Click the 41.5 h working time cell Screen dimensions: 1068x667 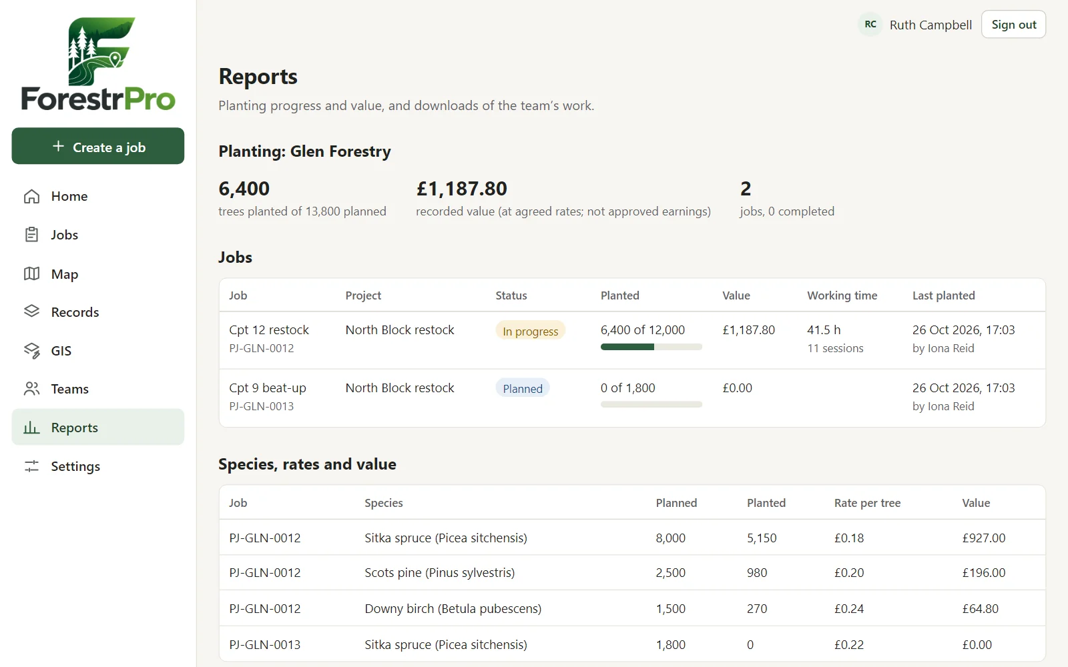tap(824, 330)
